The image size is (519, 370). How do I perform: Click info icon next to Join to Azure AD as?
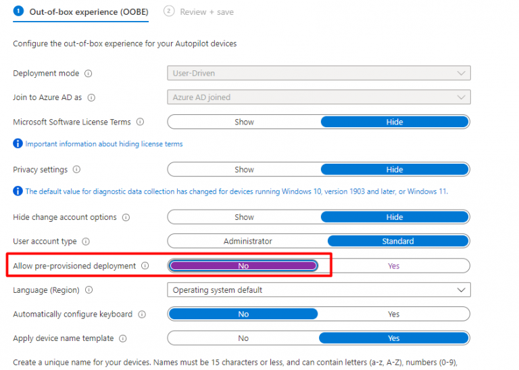(91, 97)
